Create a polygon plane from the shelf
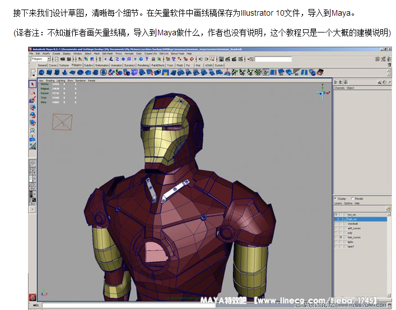This screenshot has width=396, height=310. point(72,72)
